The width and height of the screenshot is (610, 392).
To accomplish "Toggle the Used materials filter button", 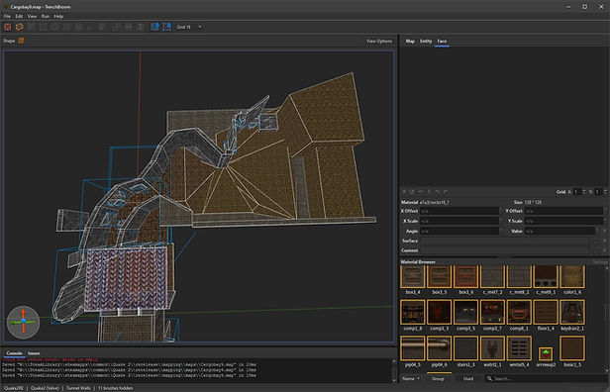I will point(468,378).
